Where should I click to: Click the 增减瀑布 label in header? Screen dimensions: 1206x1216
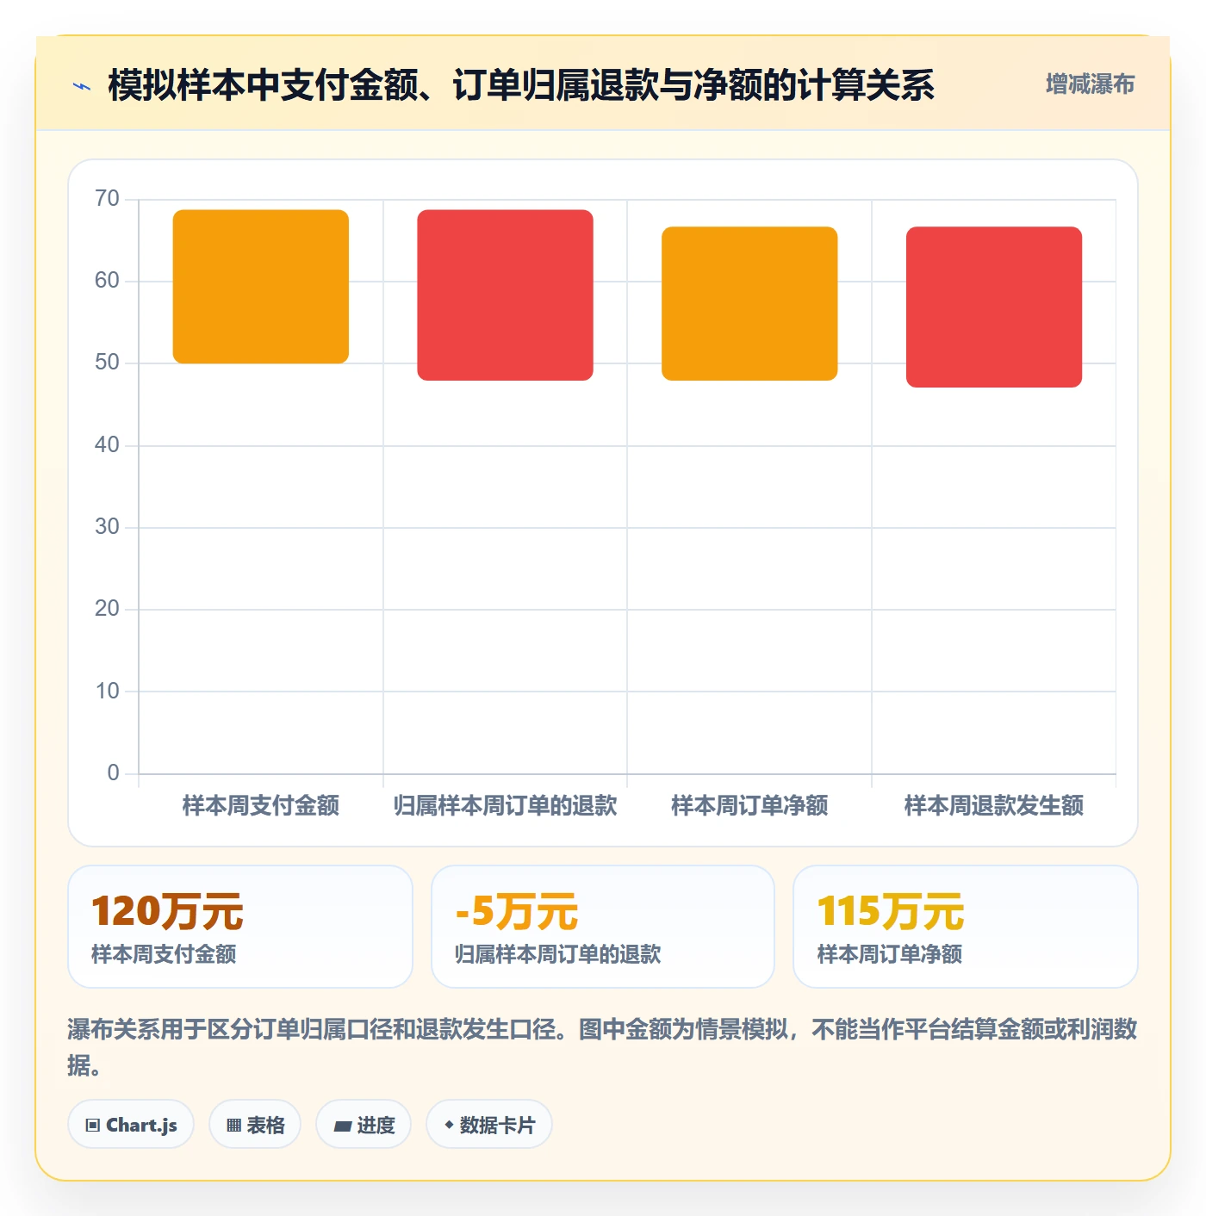click(1090, 84)
